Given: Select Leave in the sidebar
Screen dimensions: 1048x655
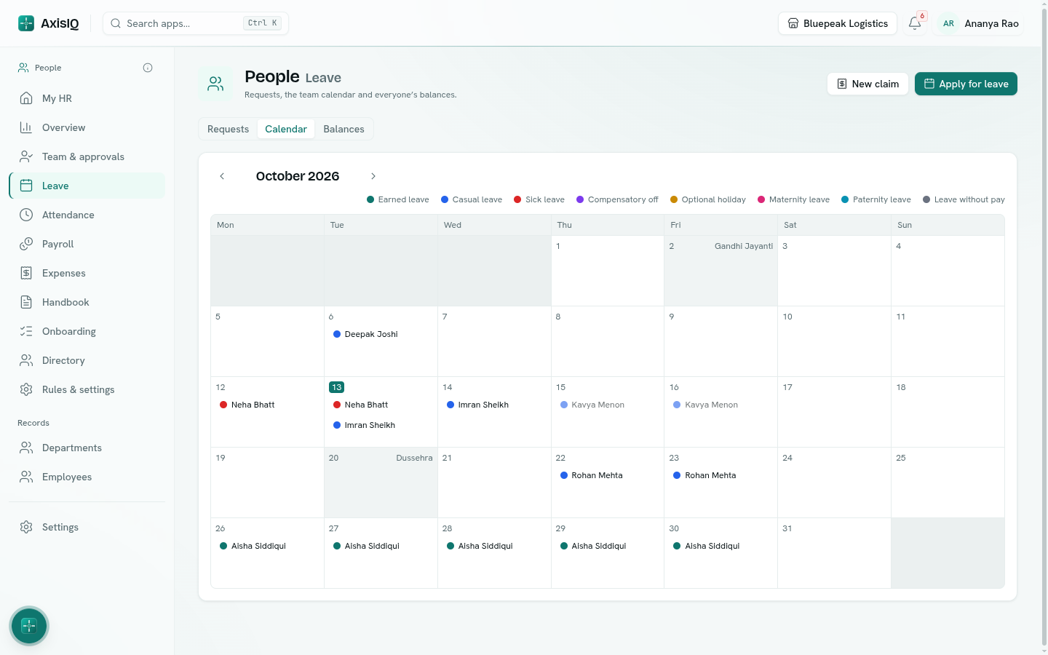Looking at the screenshot, I should [x=87, y=186].
